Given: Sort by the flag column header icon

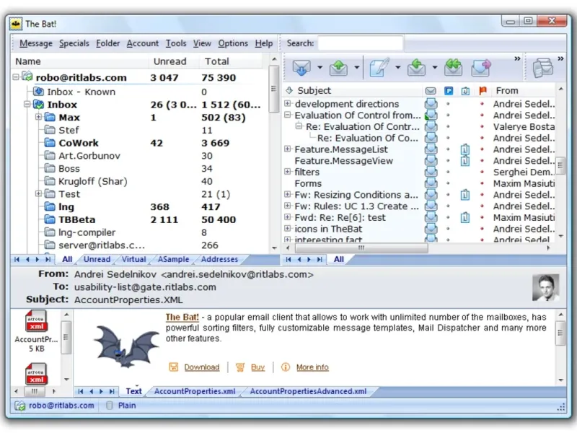Looking at the screenshot, I should tap(483, 91).
